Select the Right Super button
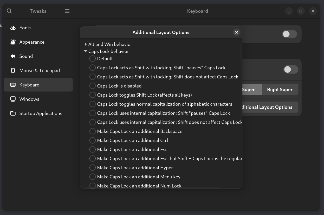Screen dimensions: 324x215 tap(280, 90)
